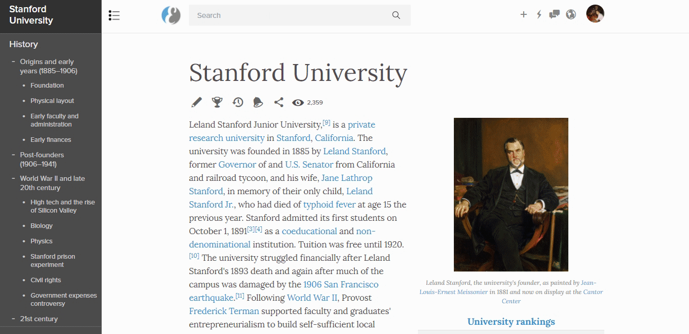Open the lightning bolt activity icon
The width and height of the screenshot is (689, 334).
(539, 14)
